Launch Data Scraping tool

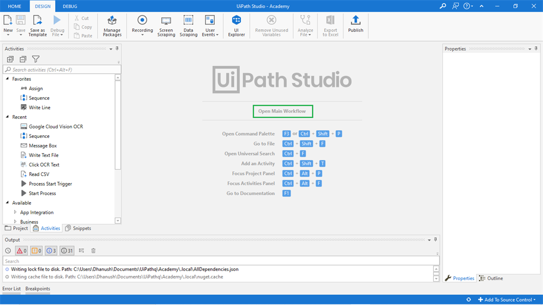(188, 26)
